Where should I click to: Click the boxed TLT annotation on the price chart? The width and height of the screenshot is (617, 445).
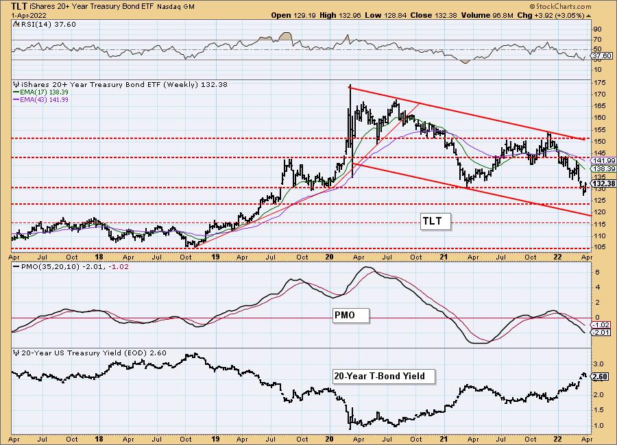point(435,221)
